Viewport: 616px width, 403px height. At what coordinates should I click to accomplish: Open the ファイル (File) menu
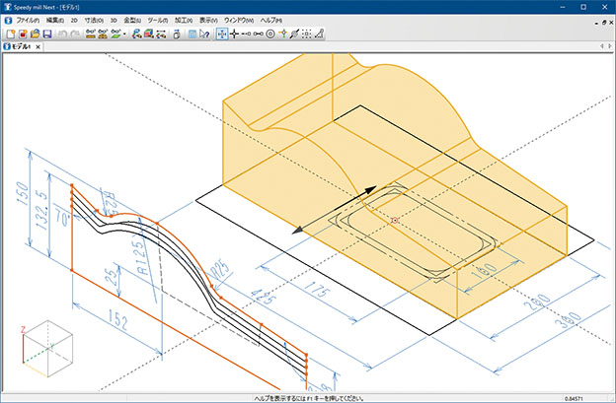tap(28, 20)
